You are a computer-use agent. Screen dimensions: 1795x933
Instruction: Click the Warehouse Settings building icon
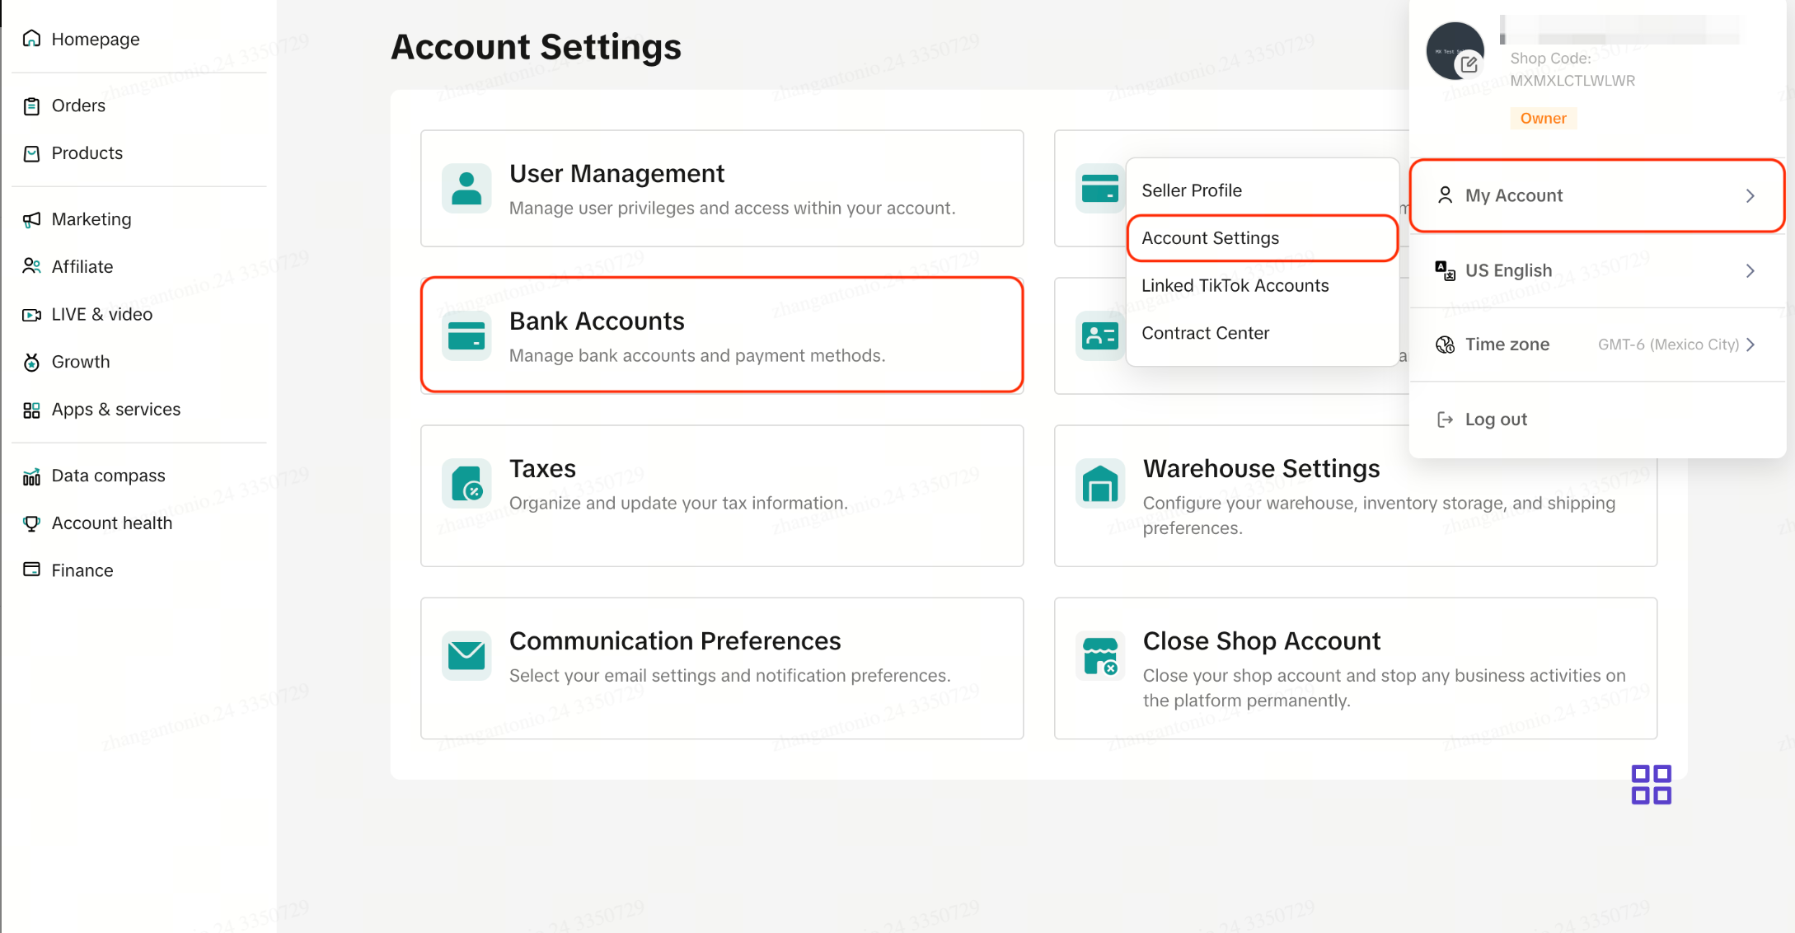coord(1100,483)
